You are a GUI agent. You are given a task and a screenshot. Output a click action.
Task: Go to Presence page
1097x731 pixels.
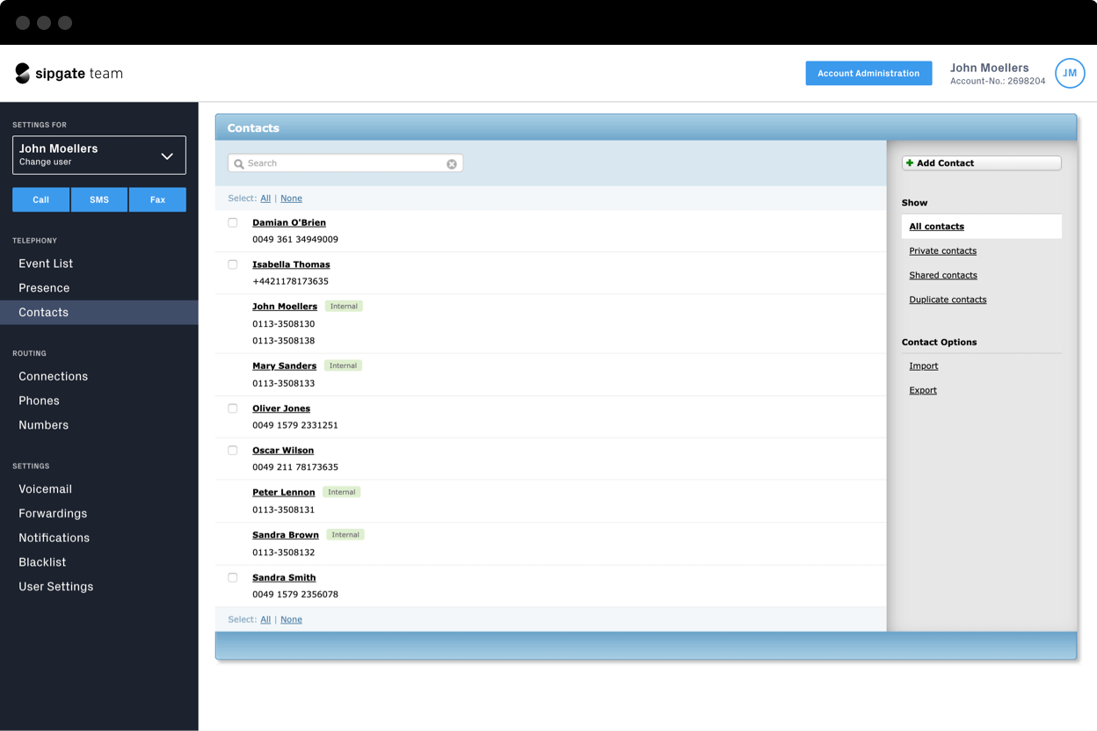coord(44,288)
